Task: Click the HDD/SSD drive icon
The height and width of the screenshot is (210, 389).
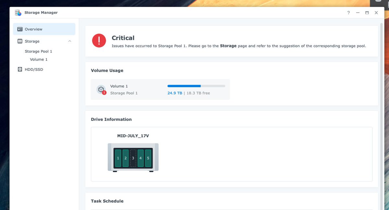Action: (x=20, y=69)
